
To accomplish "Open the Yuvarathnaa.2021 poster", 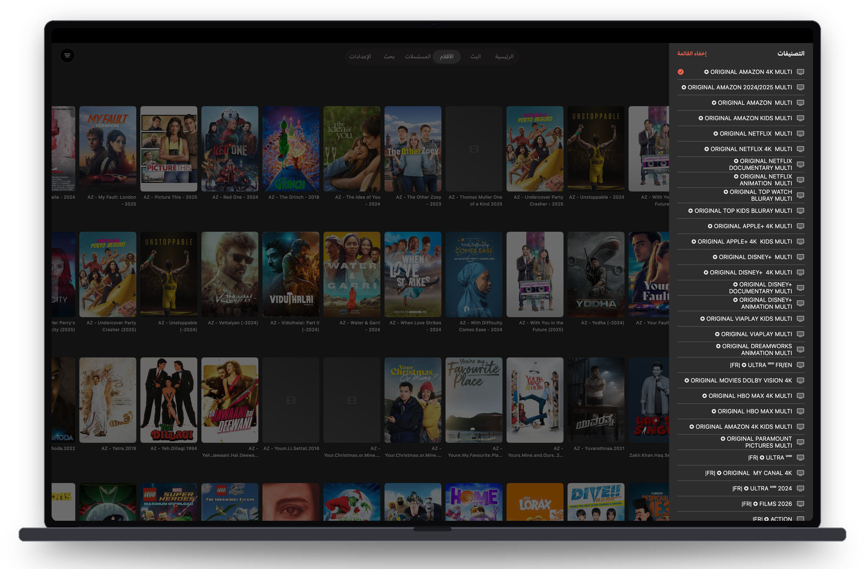I will tap(596, 400).
